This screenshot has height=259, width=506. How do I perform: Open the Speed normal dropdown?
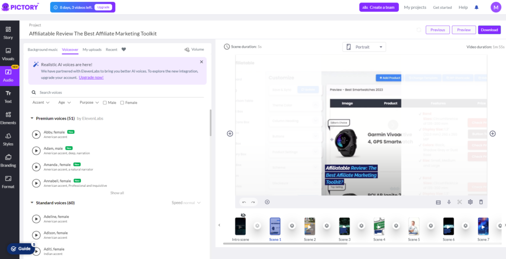(186, 203)
